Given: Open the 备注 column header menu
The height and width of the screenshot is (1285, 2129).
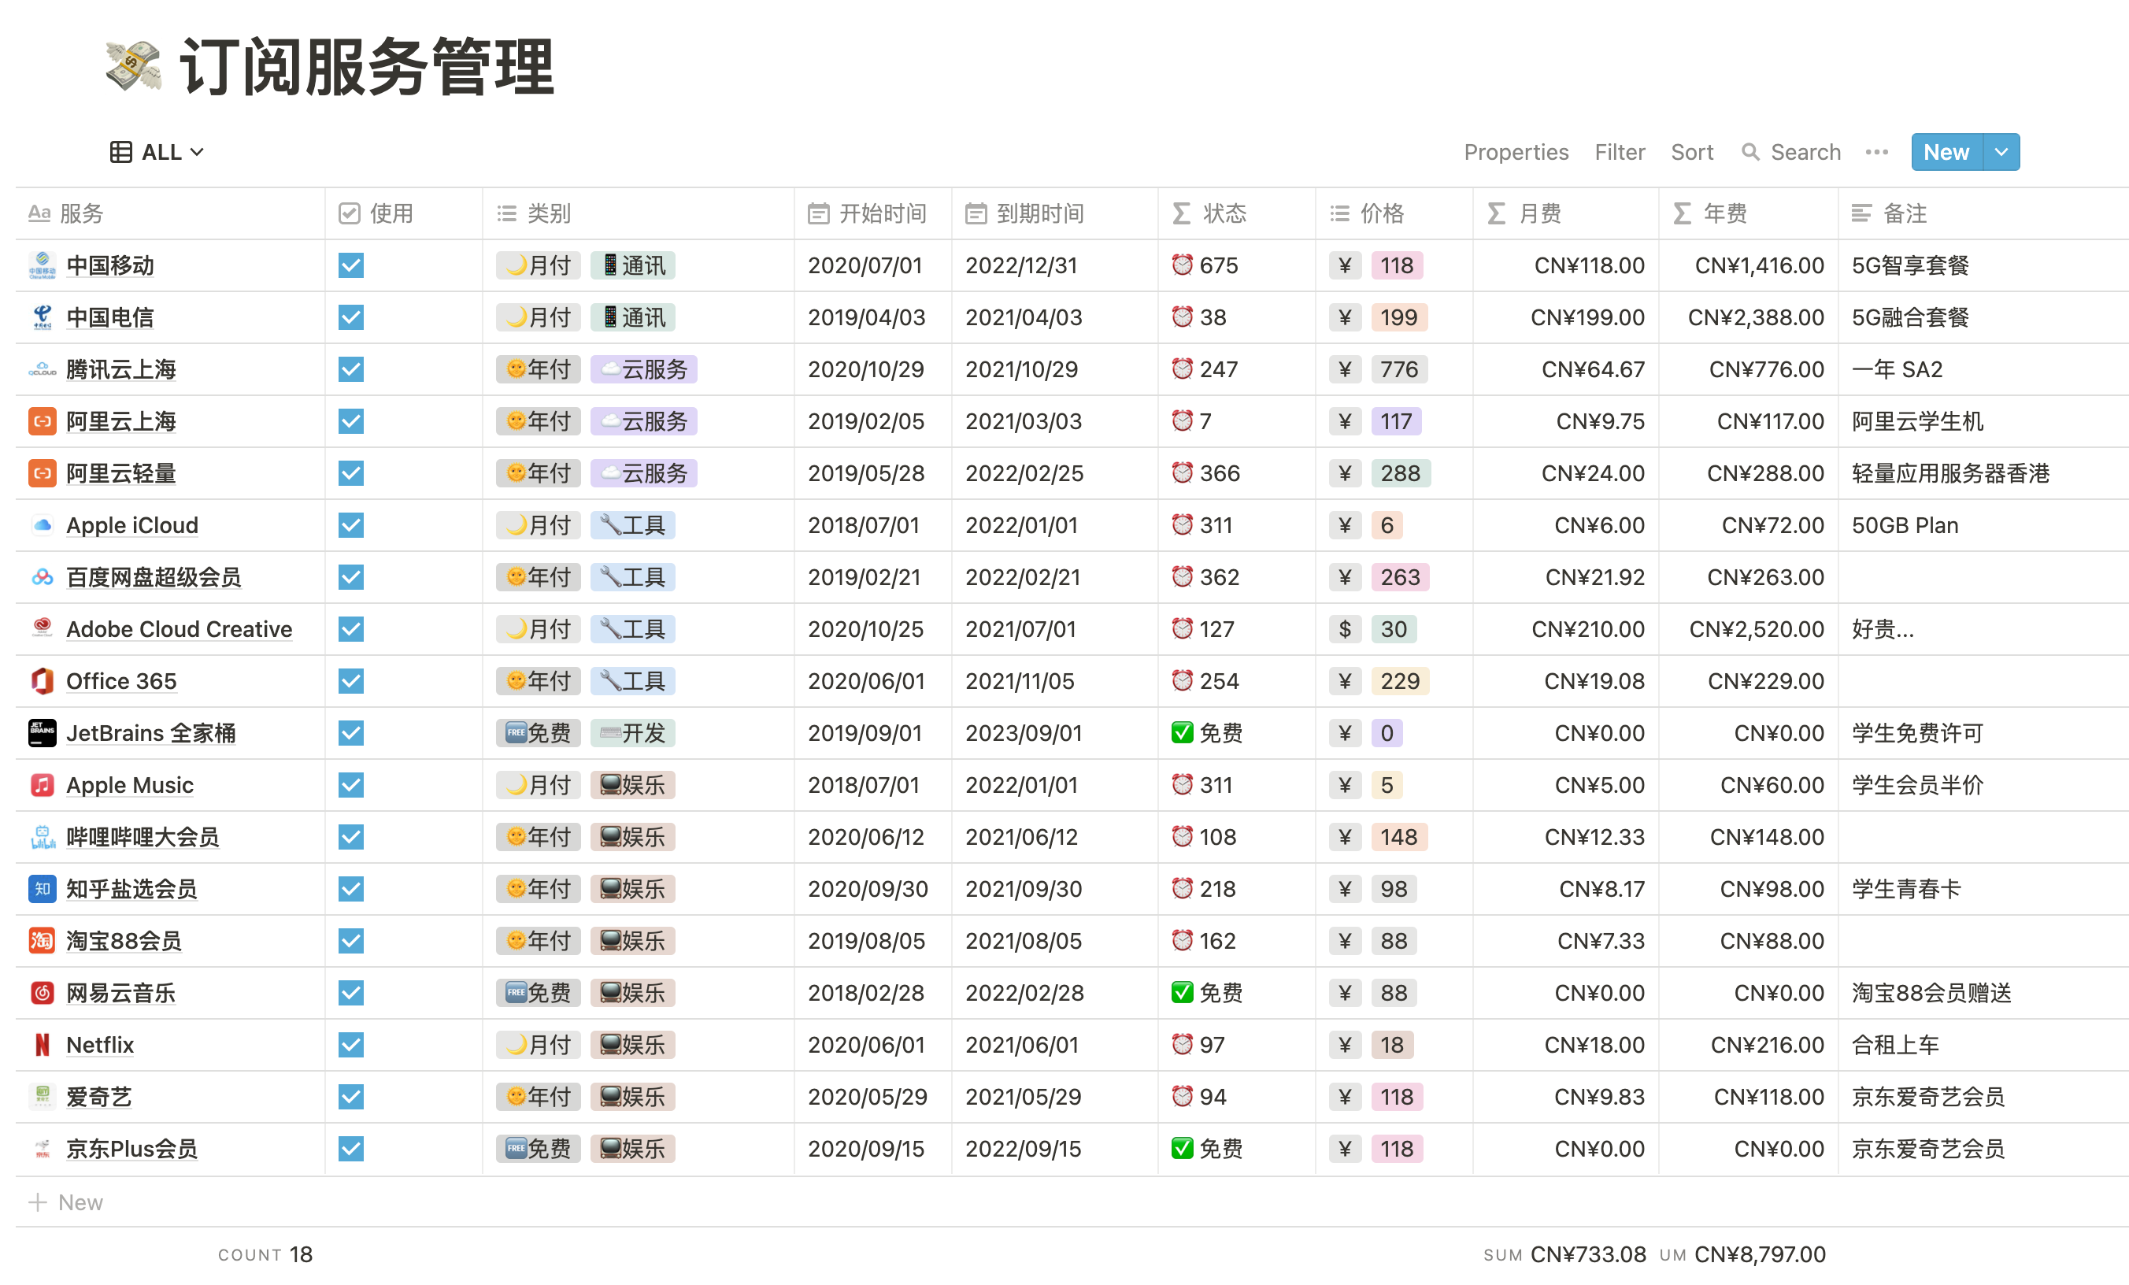Looking at the screenshot, I should point(1983,213).
